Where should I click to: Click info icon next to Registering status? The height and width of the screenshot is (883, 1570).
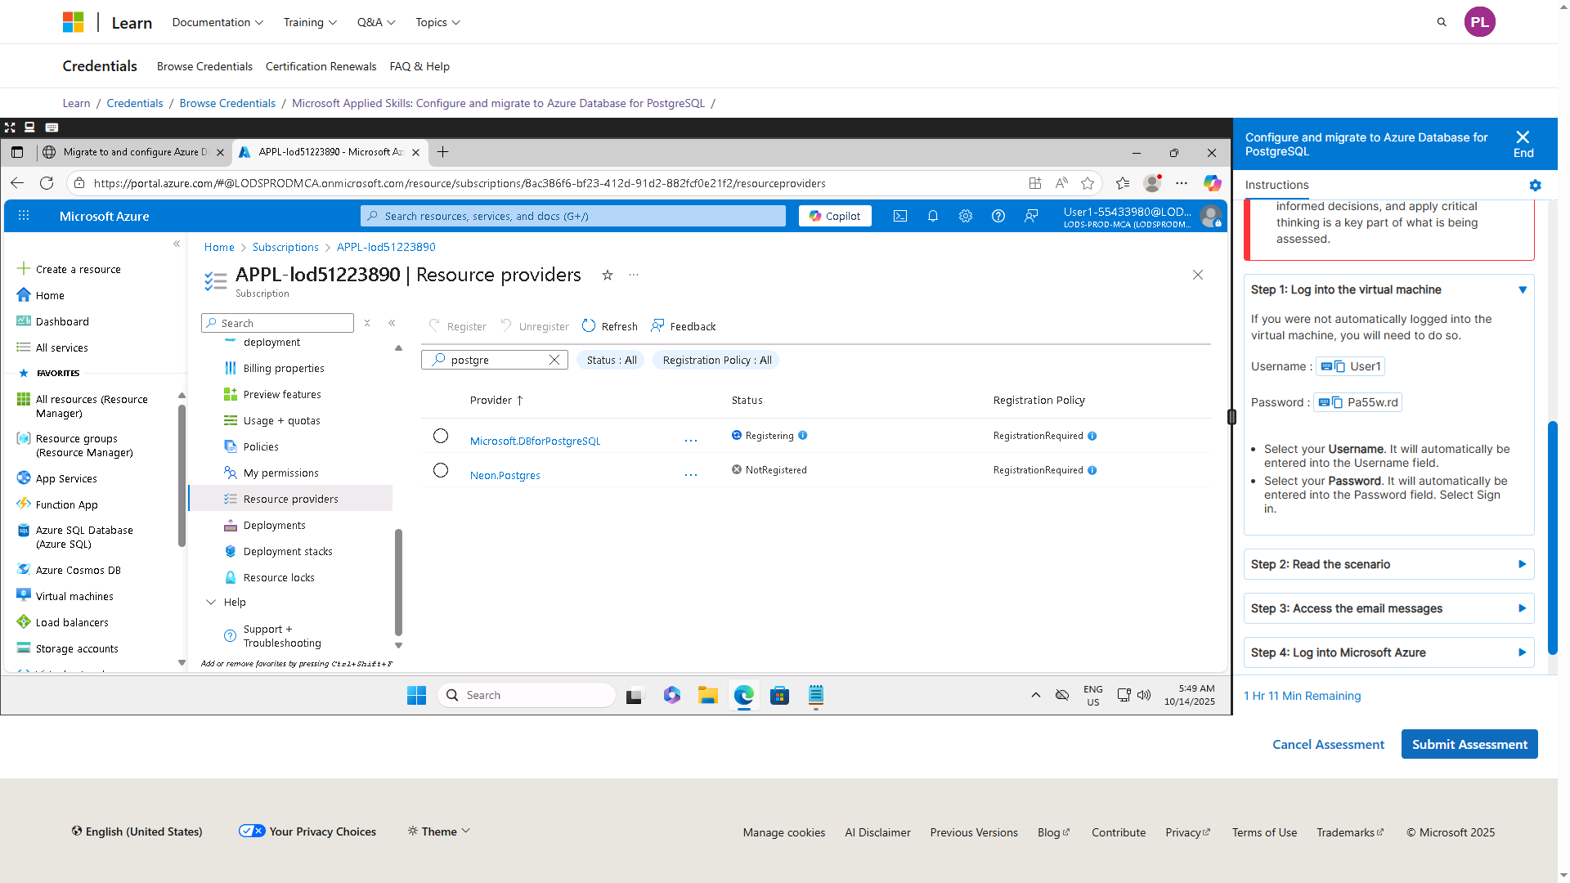803,435
